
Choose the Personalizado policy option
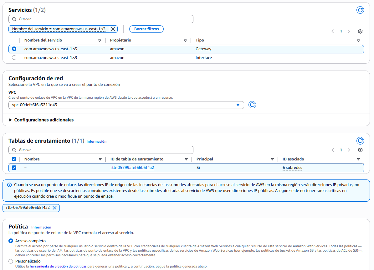[10, 261]
